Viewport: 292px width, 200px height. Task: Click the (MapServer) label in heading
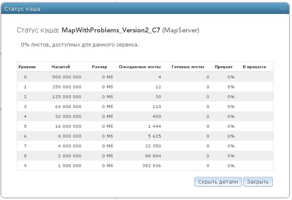(181, 30)
